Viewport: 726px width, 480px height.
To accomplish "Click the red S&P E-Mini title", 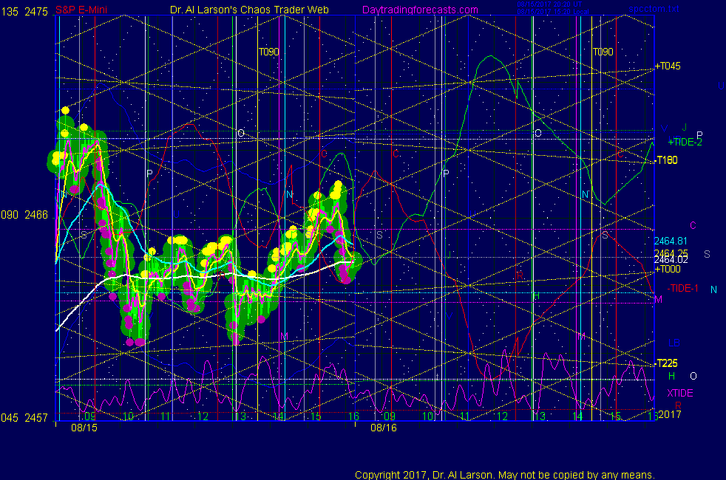I will coord(81,10).
